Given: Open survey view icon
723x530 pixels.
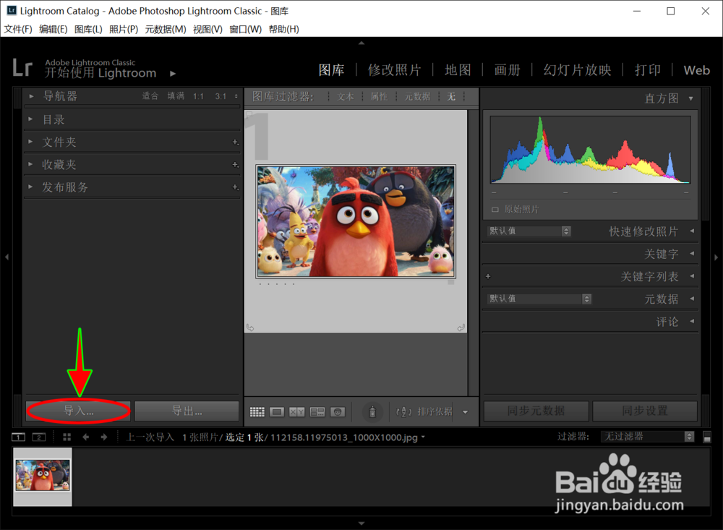Looking at the screenshot, I should (317, 412).
